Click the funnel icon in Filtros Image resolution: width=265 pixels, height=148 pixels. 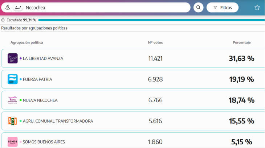tap(215, 8)
